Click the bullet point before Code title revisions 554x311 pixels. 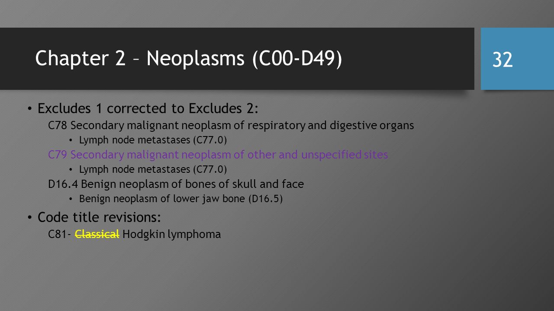coord(30,217)
